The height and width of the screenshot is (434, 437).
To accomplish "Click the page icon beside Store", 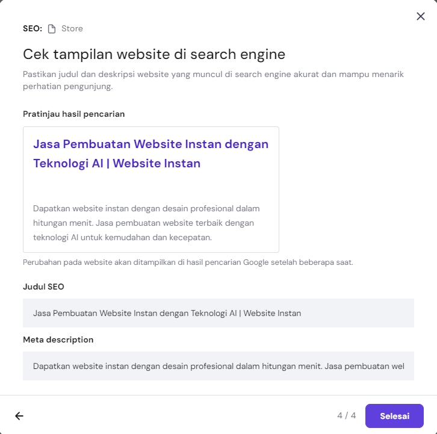I will coord(52,29).
